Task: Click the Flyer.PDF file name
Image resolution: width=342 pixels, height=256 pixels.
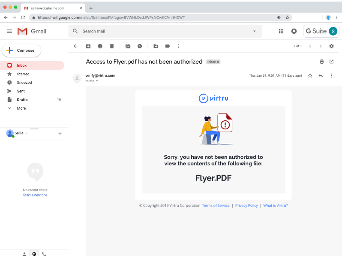Action: 213,178
